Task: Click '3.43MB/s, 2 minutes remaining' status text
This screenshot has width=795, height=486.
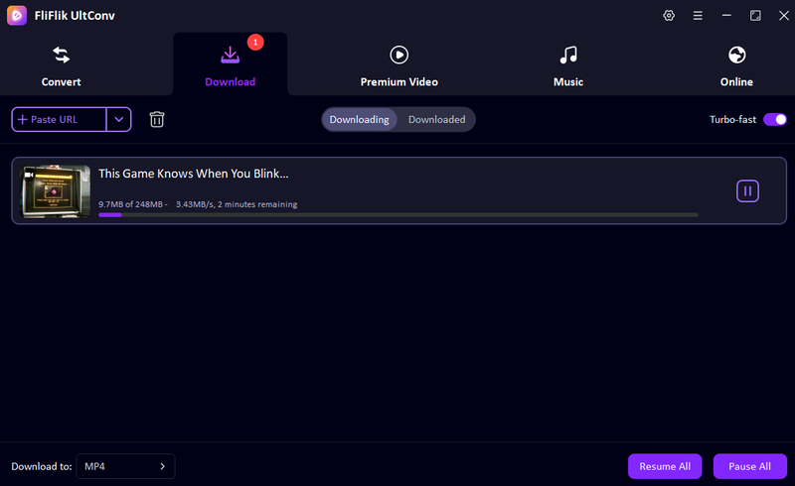Action: click(237, 204)
